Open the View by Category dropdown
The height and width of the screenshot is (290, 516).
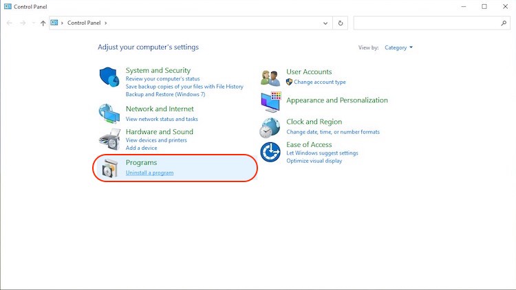click(x=398, y=47)
